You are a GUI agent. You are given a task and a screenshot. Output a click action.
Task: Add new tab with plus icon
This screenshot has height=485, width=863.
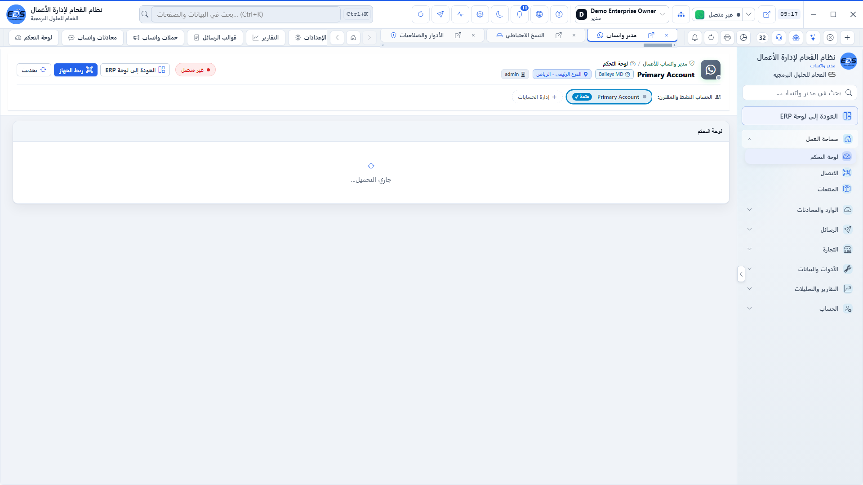(847, 38)
